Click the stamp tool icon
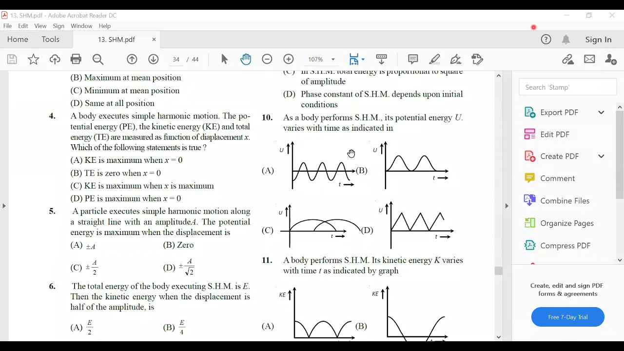The image size is (624, 351). tap(477, 59)
